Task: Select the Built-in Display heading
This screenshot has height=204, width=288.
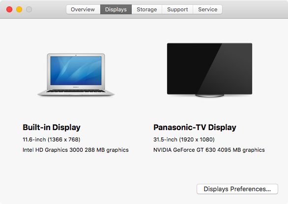Action: tap(52, 128)
